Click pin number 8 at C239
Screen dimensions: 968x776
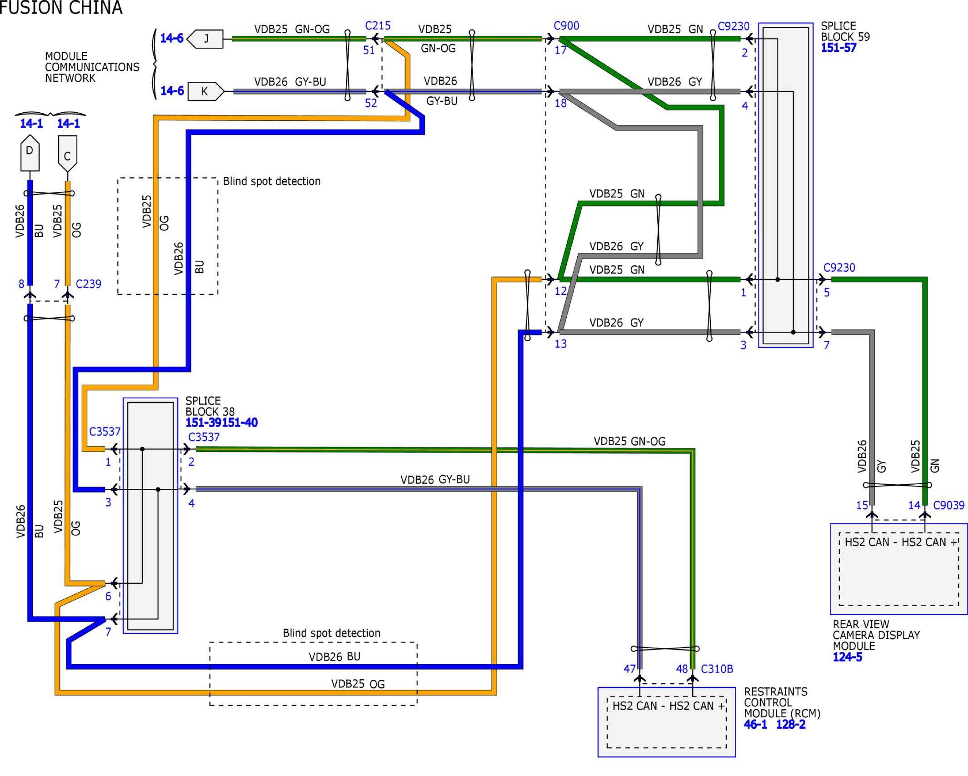click(x=21, y=284)
